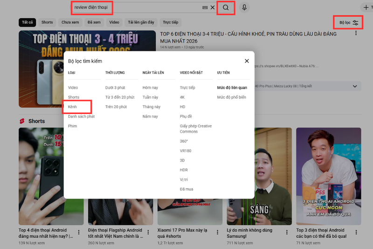The height and width of the screenshot is (249, 373).
Task: Choose Danh sách phát filter option
Action: coord(81,116)
